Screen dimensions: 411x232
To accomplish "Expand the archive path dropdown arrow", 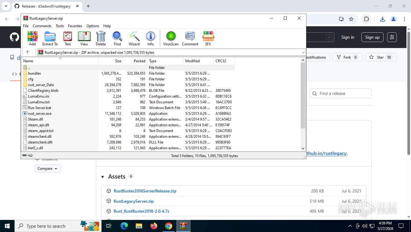I will click(303, 52).
